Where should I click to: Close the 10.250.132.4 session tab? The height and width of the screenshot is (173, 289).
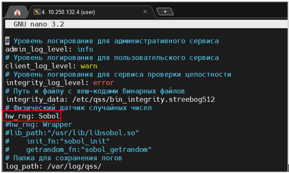[x=145, y=12]
